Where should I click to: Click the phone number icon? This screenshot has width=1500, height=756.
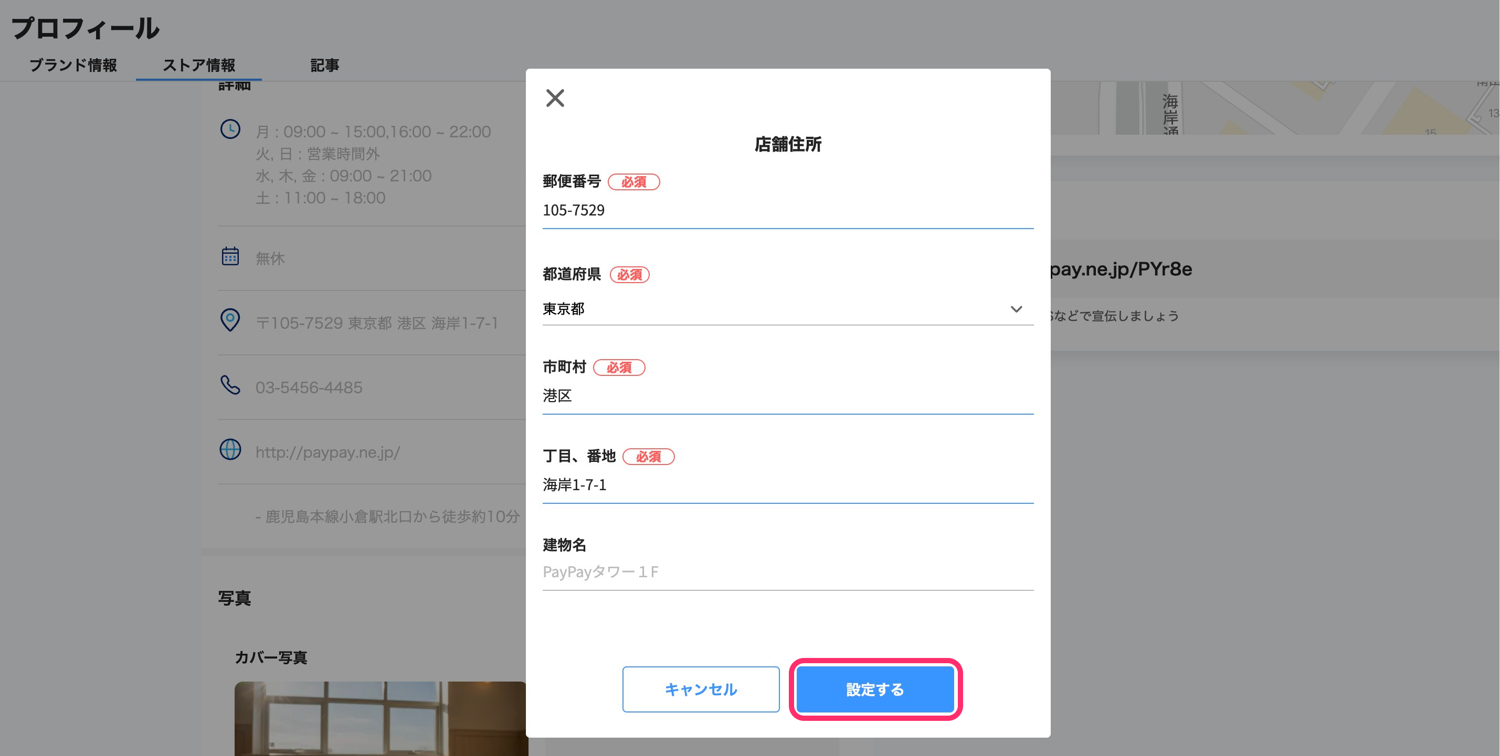coord(230,385)
